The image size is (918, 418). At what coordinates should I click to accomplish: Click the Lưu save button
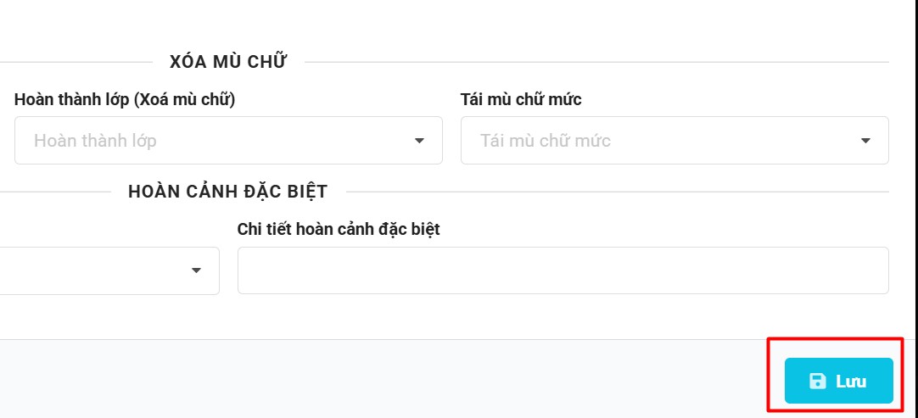point(838,381)
